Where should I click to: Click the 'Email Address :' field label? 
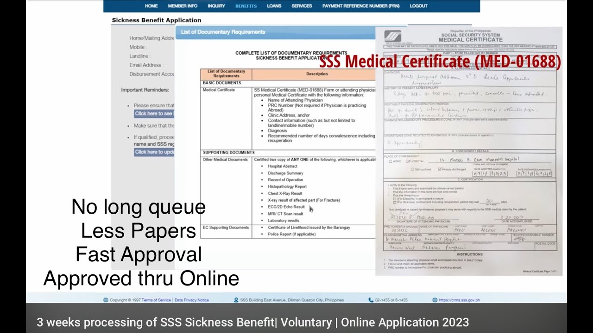coord(145,65)
